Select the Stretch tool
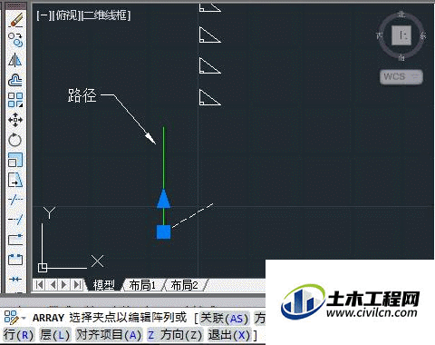The image size is (435, 345). point(15,180)
